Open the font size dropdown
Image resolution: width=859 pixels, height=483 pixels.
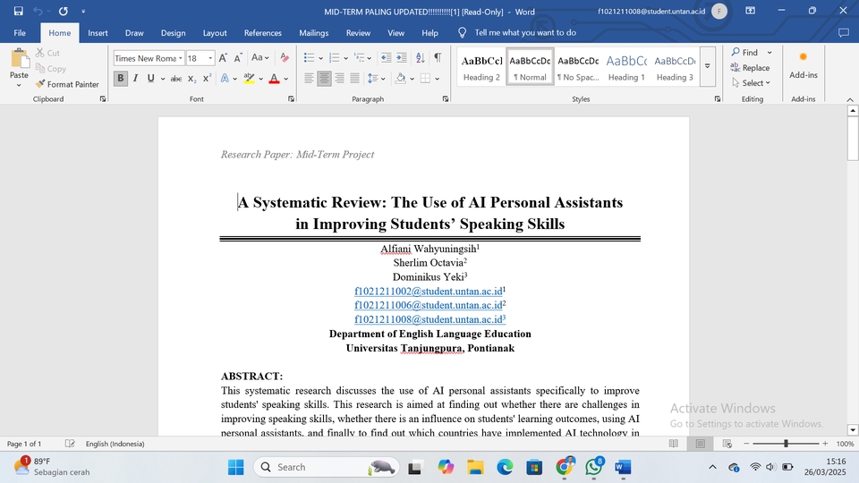(x=210, y=58)
